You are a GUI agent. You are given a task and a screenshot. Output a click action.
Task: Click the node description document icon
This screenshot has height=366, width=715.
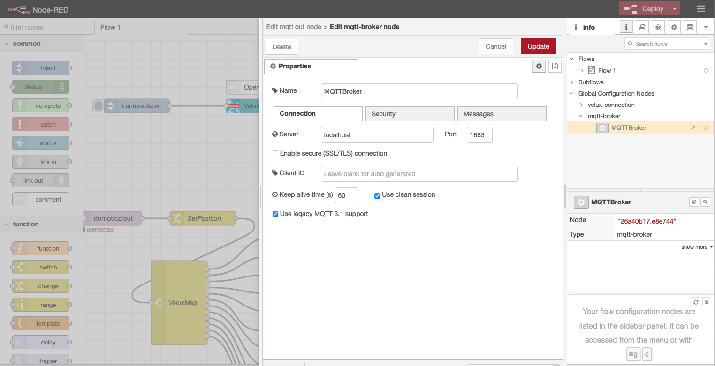pos(555,67)
